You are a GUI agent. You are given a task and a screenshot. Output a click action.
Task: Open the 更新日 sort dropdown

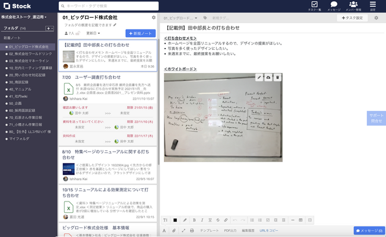coord(93,33)
